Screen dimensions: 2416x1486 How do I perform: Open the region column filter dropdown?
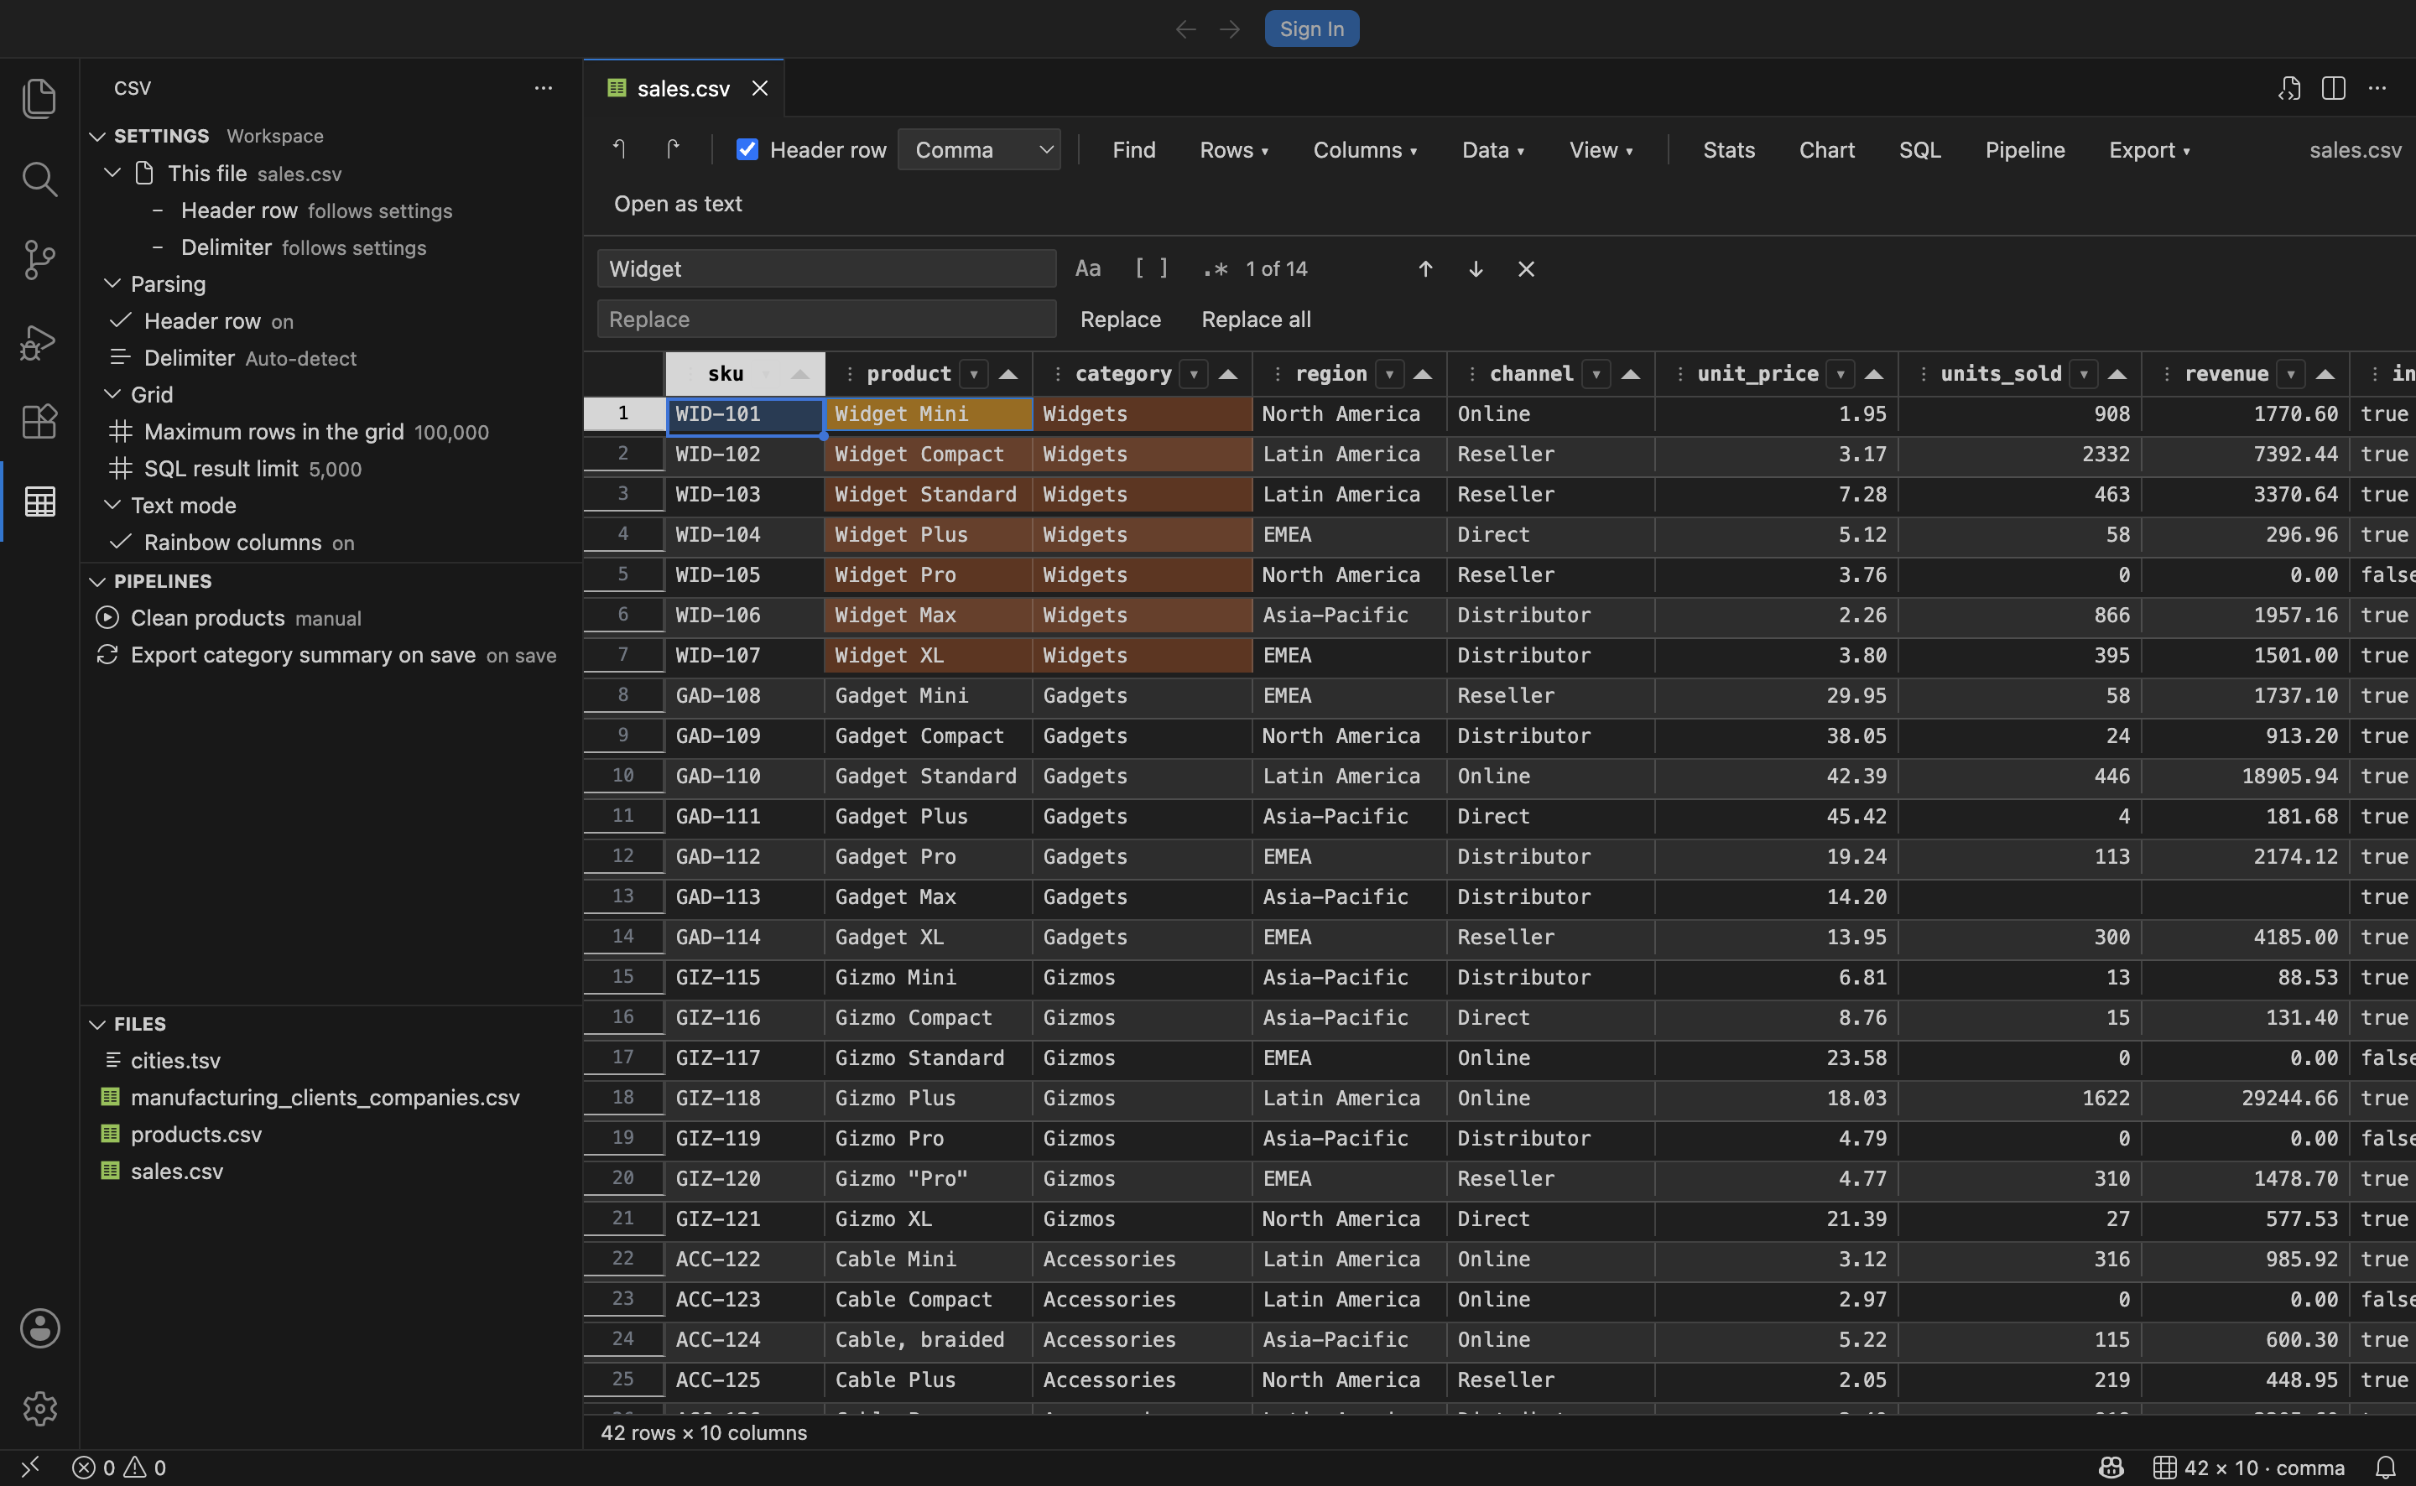coord(1389,373)
